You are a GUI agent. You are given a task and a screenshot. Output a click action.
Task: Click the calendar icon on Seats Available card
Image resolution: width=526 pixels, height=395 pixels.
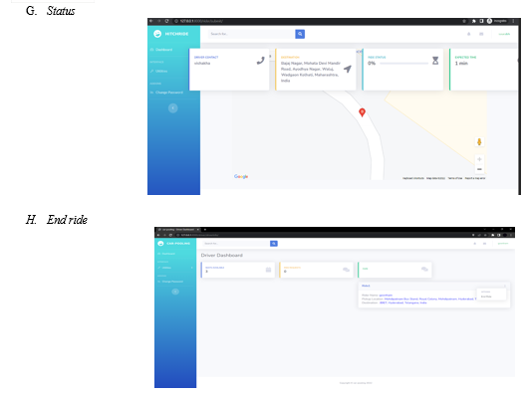[268, 270]
